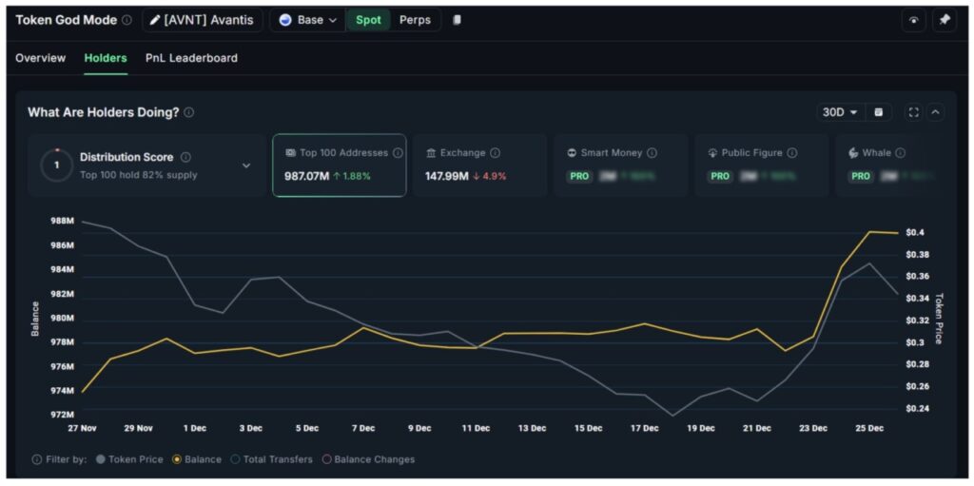Enter fullscreen mode for the chart panel
This screenshot has width=974, height=486.
[x=914, y=112]
